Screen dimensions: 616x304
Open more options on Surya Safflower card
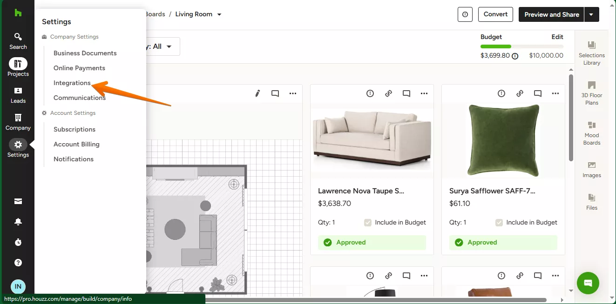(555, 93)
